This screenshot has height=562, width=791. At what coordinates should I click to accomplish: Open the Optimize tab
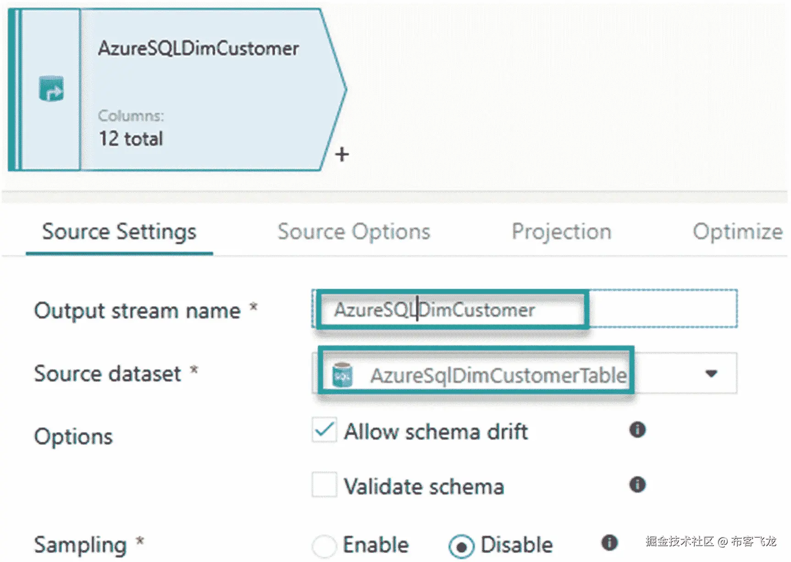(x=738, y=231)
